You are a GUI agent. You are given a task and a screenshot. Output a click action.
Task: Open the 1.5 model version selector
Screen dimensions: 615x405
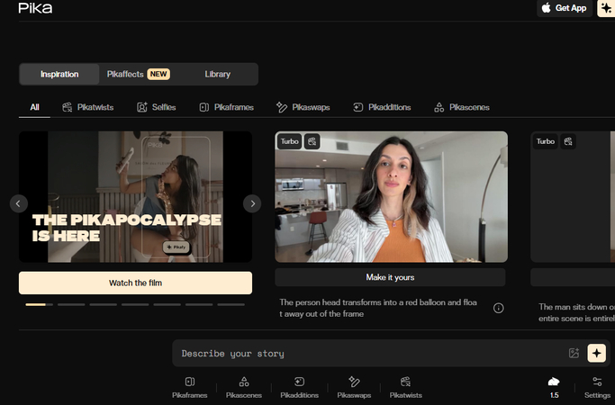[x=554, y=387]
